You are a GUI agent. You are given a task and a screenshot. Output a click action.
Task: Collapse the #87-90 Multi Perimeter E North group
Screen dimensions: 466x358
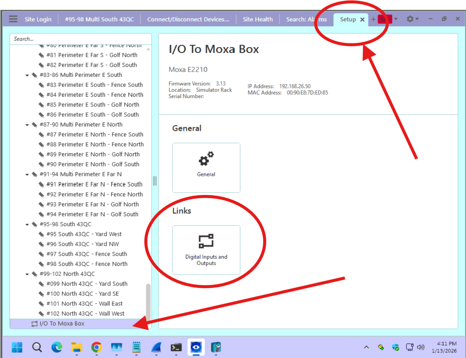pos(27,125)
